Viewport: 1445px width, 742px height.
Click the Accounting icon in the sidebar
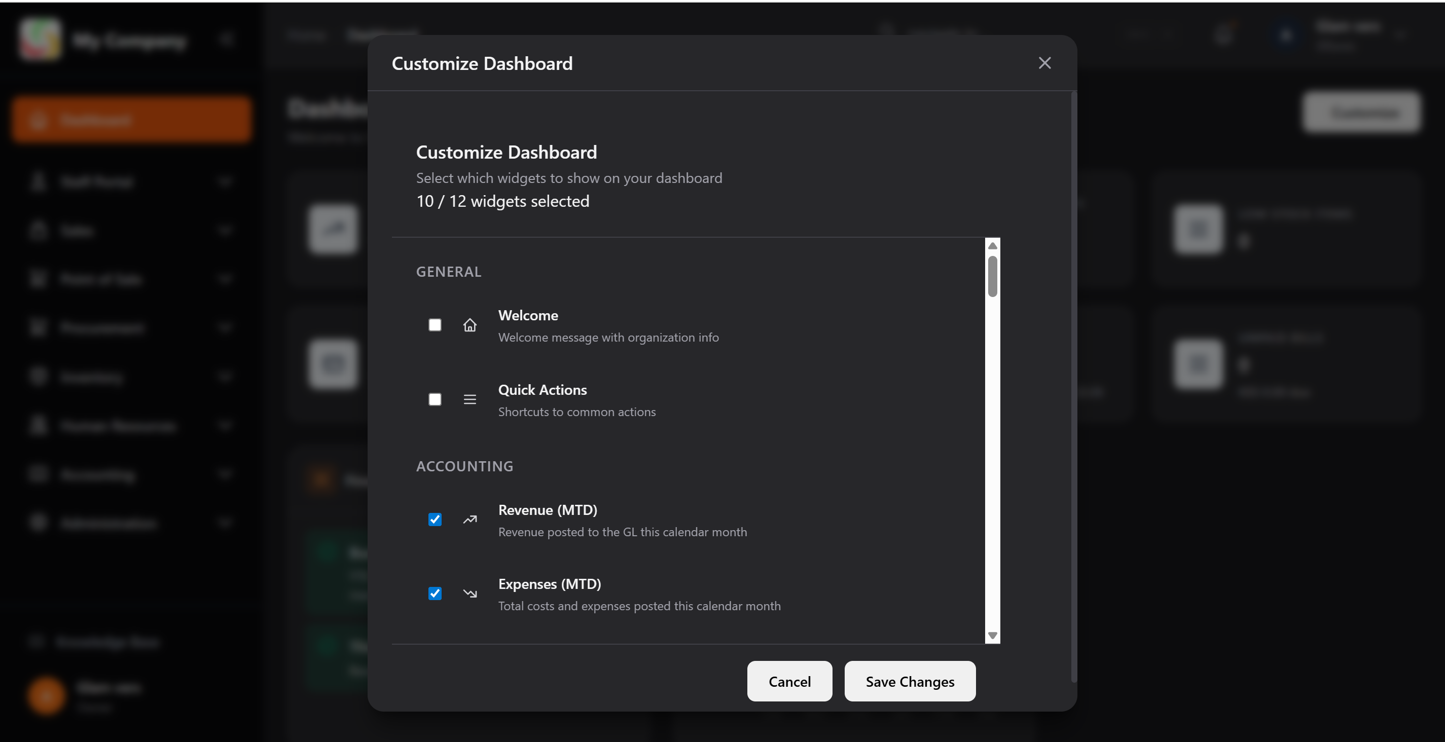(38, 474)
